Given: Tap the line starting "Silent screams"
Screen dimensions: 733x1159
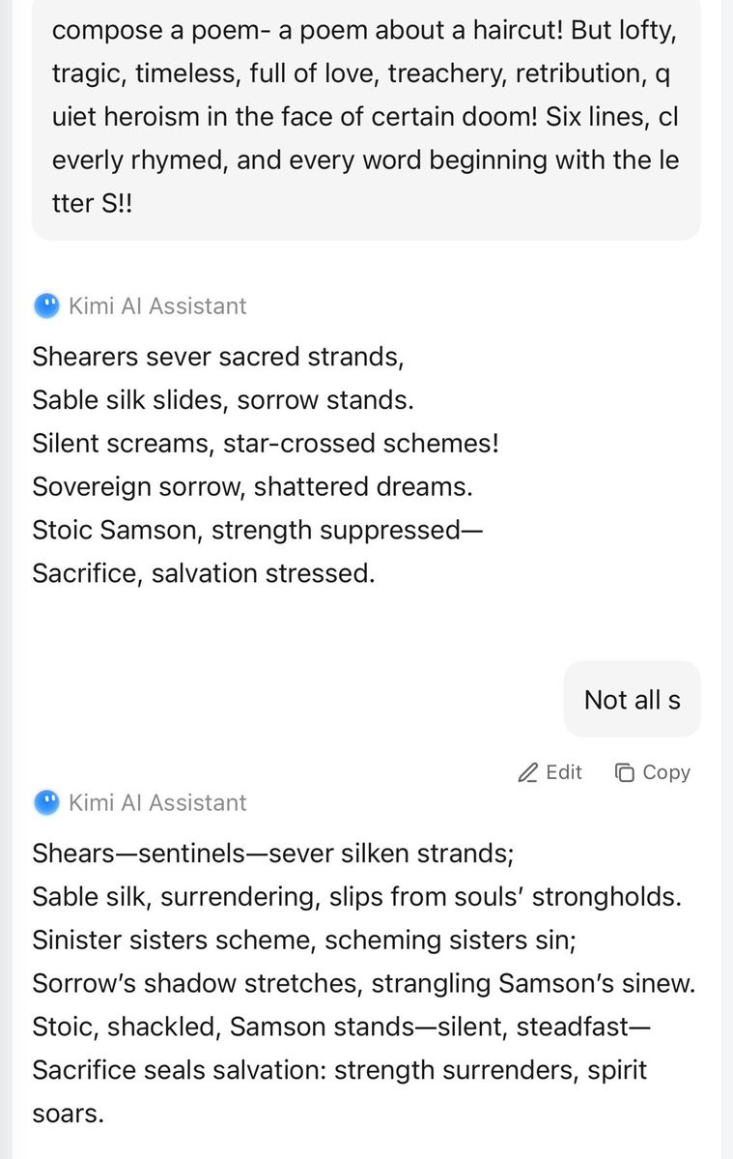Looking at the screenshot, I should coord(266,444).
